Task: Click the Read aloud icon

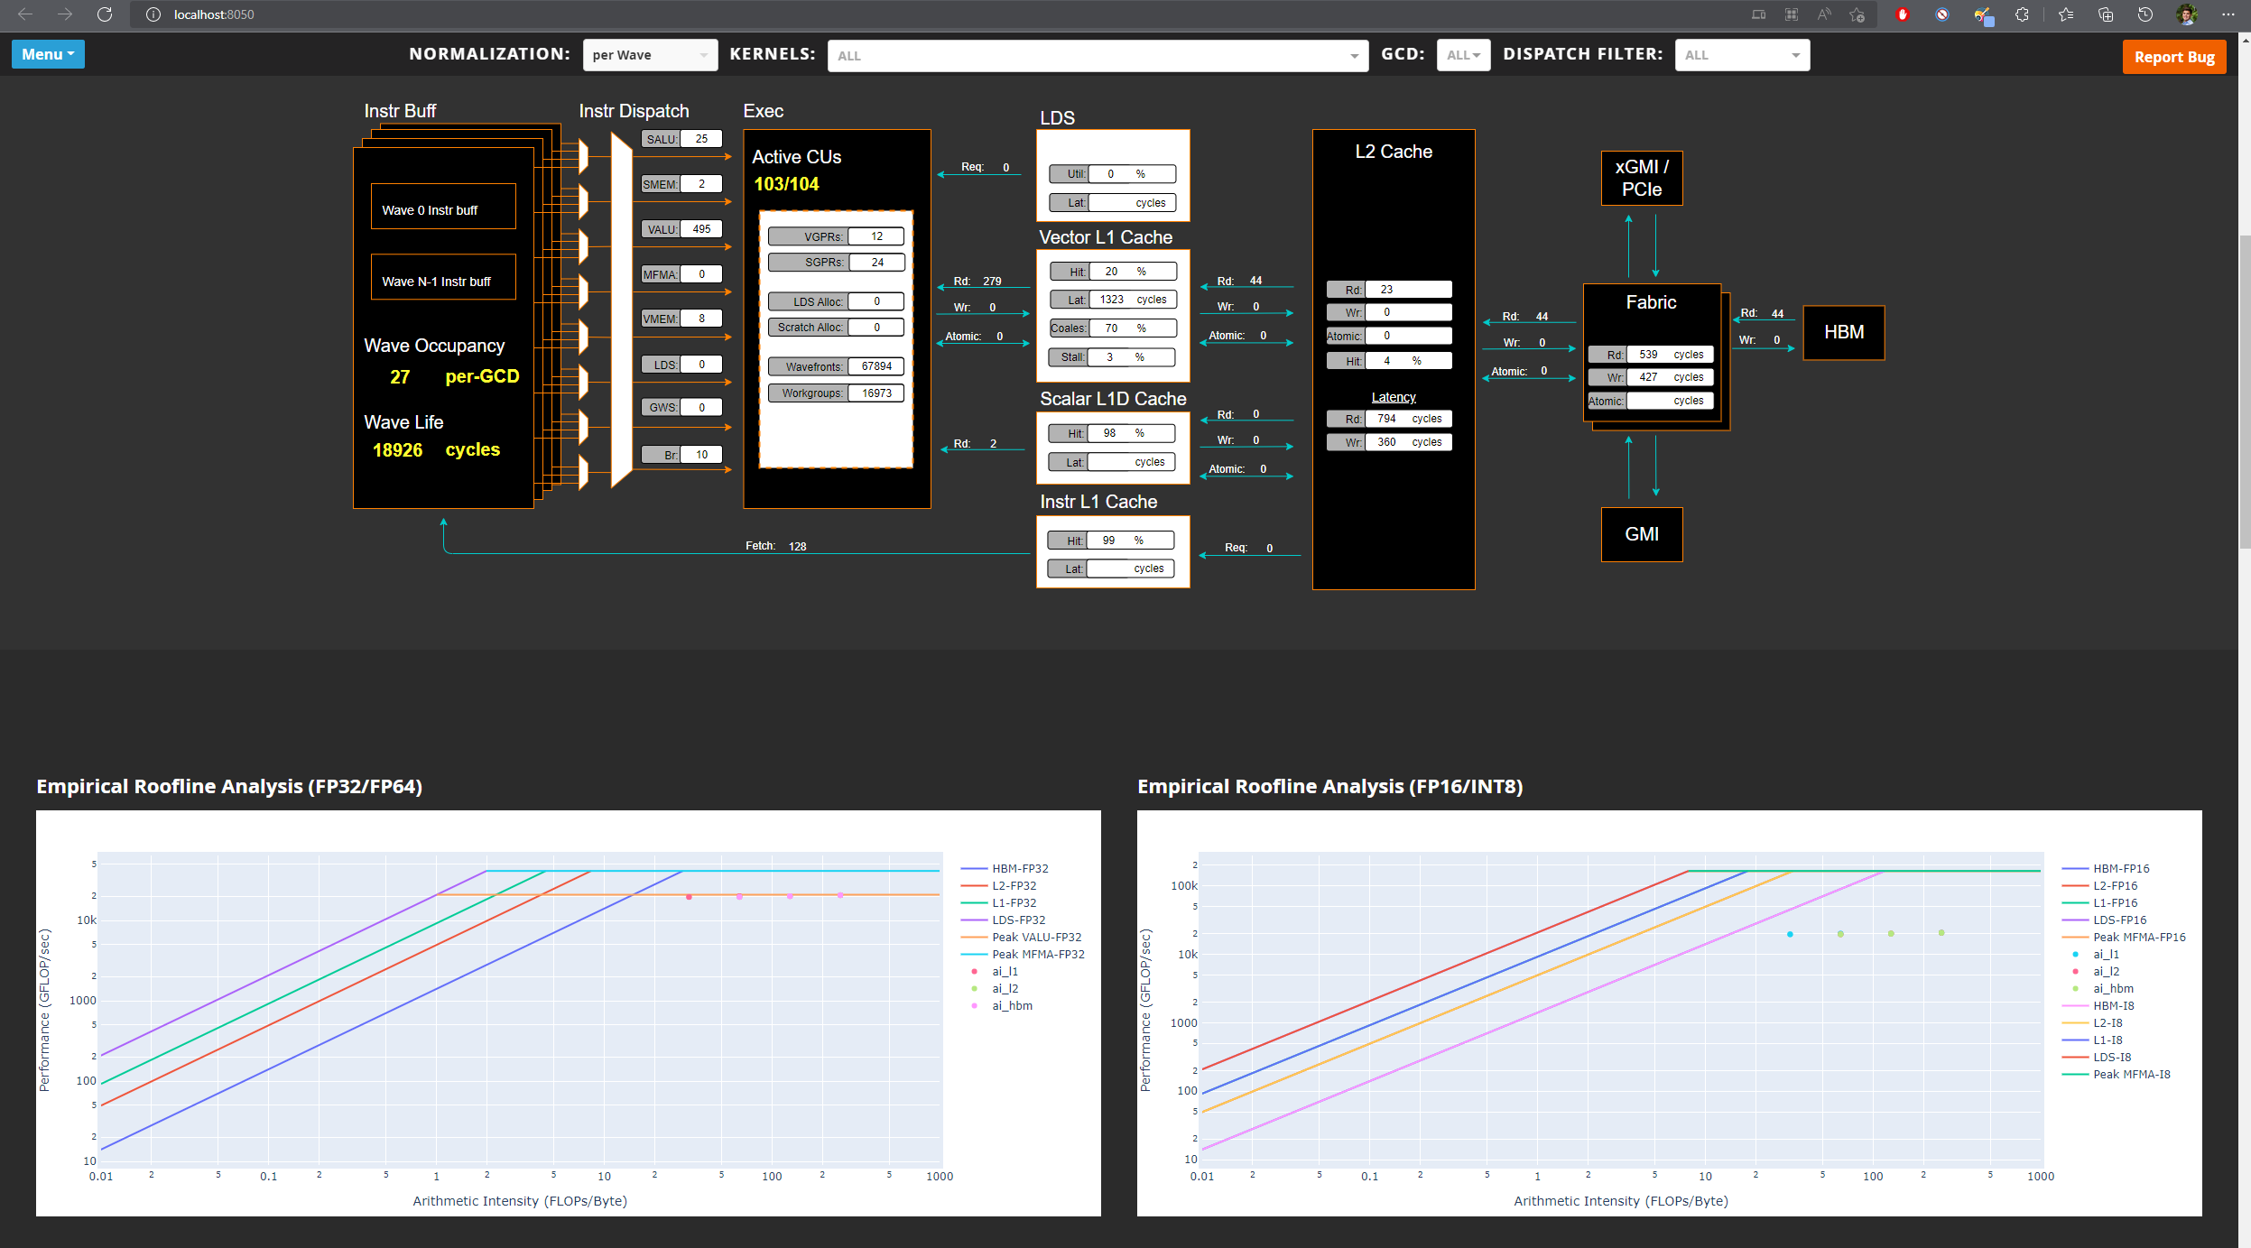Action: [1824, 14]
